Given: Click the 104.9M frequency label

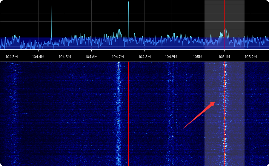Looking at the screenshot, I should [171, 57].
